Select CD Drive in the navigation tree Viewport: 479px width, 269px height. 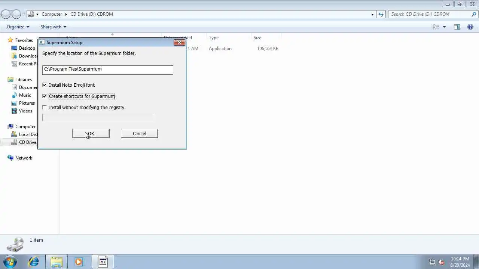[x=28, y=142]
